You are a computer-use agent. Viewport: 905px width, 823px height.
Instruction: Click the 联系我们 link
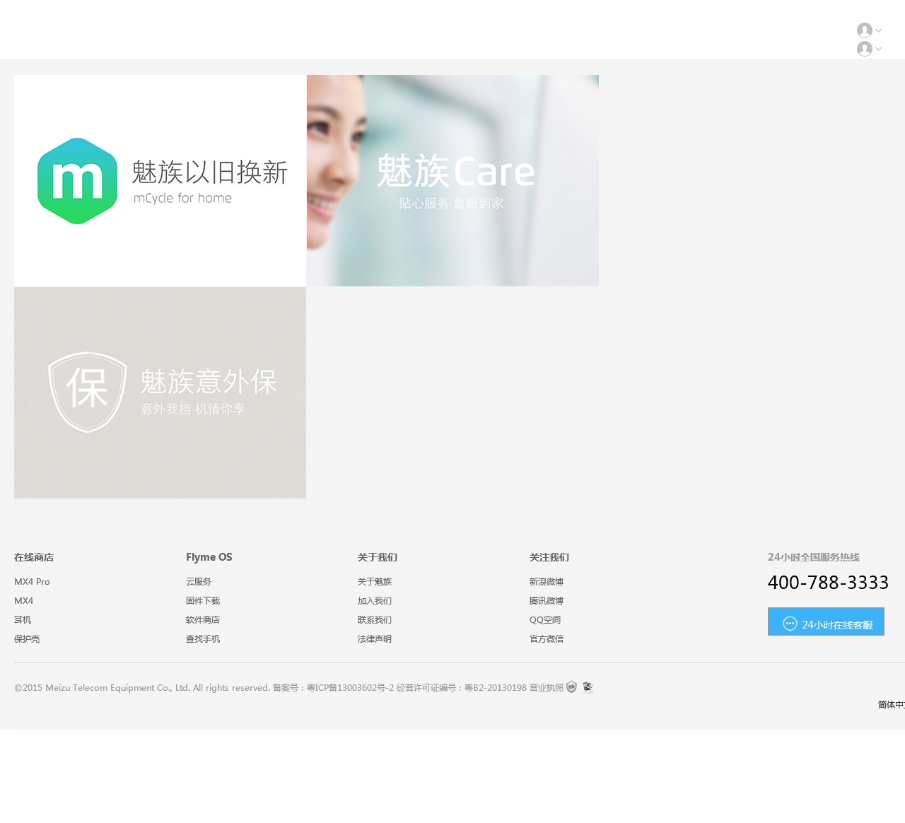pos(375,620)
